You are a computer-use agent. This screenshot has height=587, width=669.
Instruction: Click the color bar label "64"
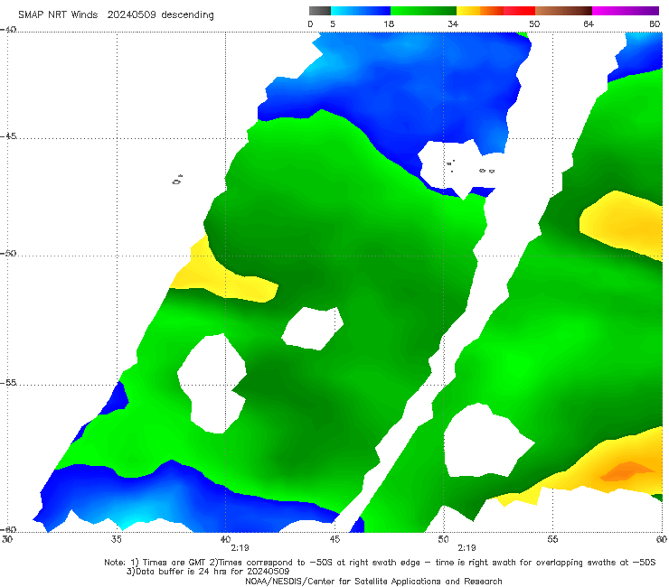click(x=589, y=24)
